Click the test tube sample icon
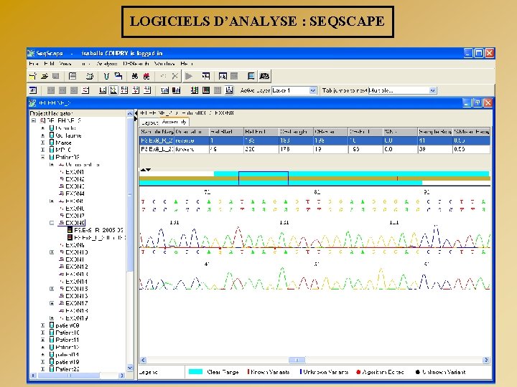Viewport: 517px width, 387px height. 106,77
